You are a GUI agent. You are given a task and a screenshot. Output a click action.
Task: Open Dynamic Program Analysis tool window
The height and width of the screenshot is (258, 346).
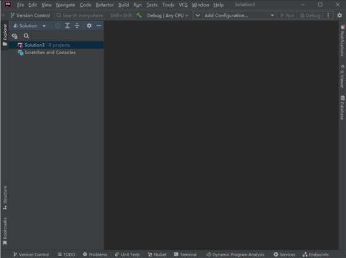(235, 255)
